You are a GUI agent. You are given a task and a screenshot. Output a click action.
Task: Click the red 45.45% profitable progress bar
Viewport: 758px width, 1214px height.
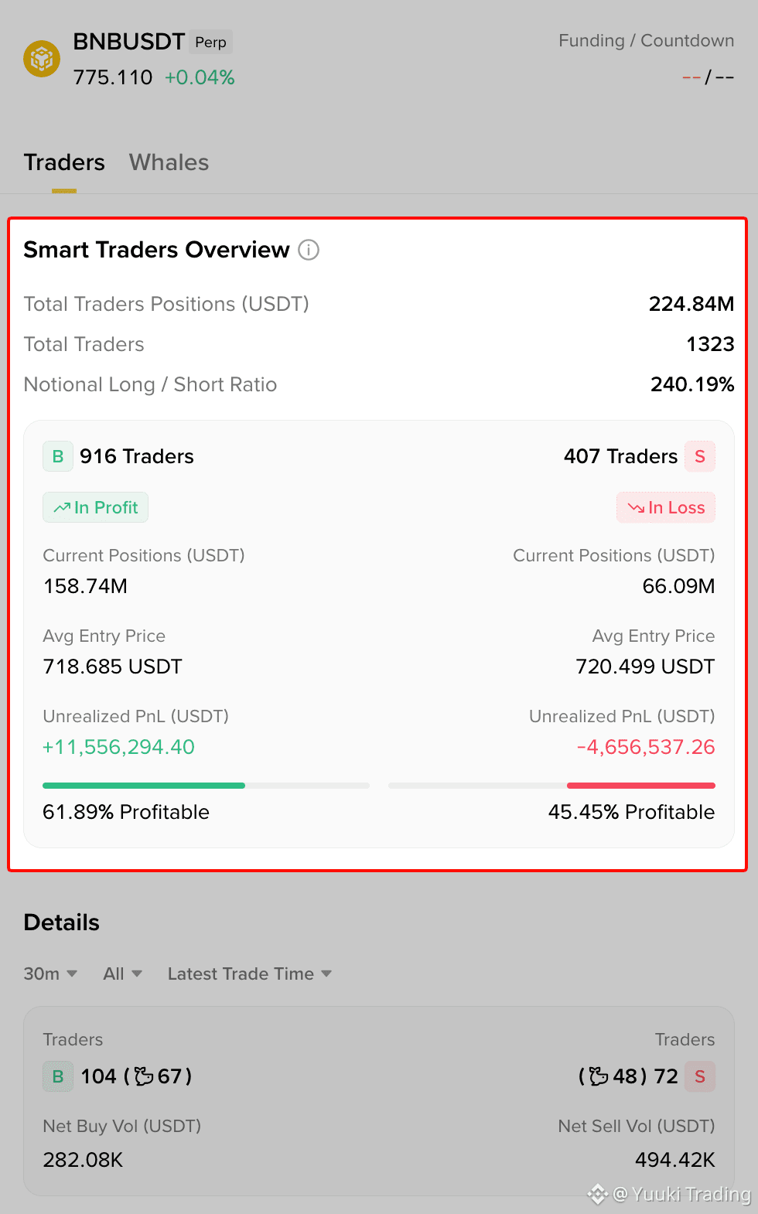[x=641, y=786]
